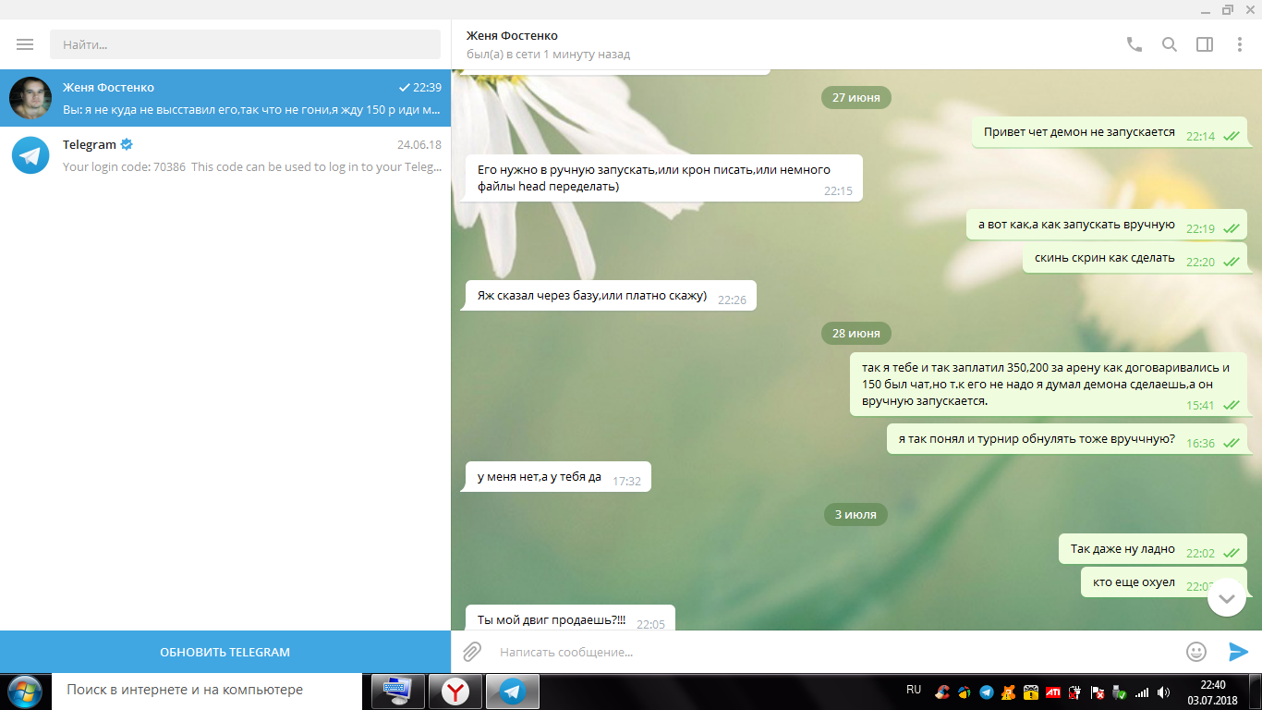Start a voice call with Женя Фостенко
This screenshot has width=1262, height=710.
click(1134, 44)
